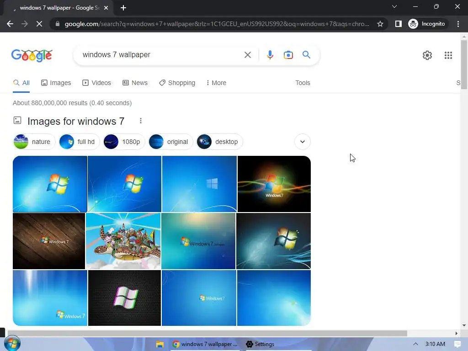Expand more image filter chips chevron
The image size is (468, 351).
pyautogui.click(x=303, y=142)
